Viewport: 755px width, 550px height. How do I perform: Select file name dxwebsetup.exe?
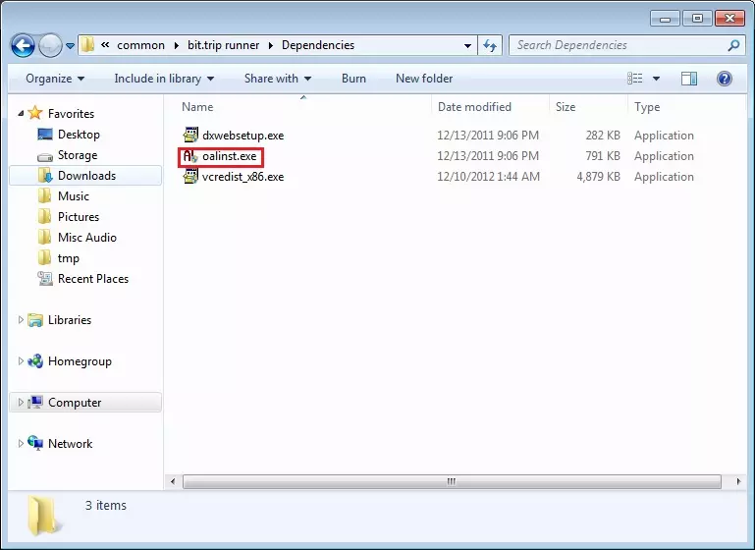243,136
